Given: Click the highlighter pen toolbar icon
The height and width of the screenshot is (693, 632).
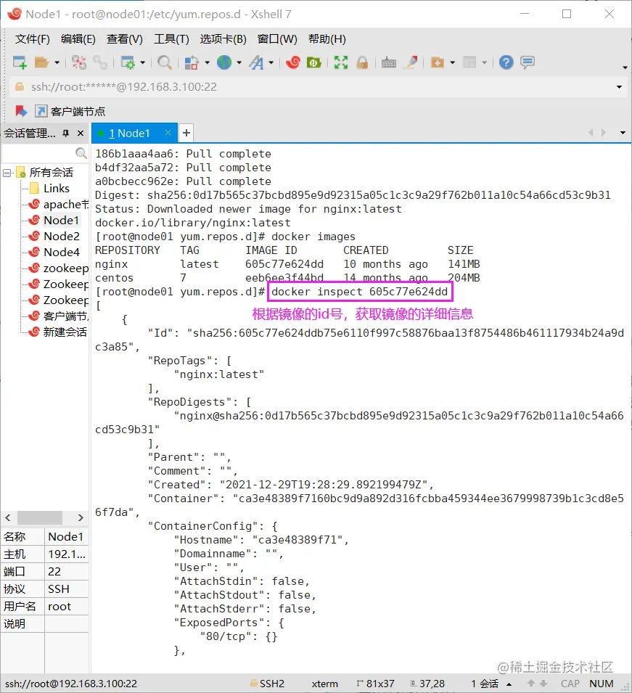Looking at the screenshot, I should click(x=411, y=62).
